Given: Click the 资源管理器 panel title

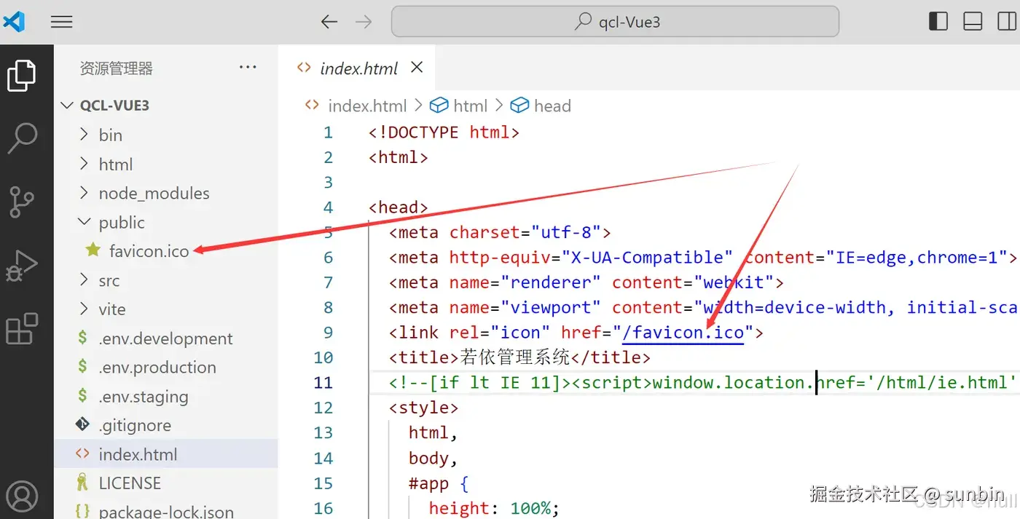Looking at the screenshot, I should coord(117,68).
